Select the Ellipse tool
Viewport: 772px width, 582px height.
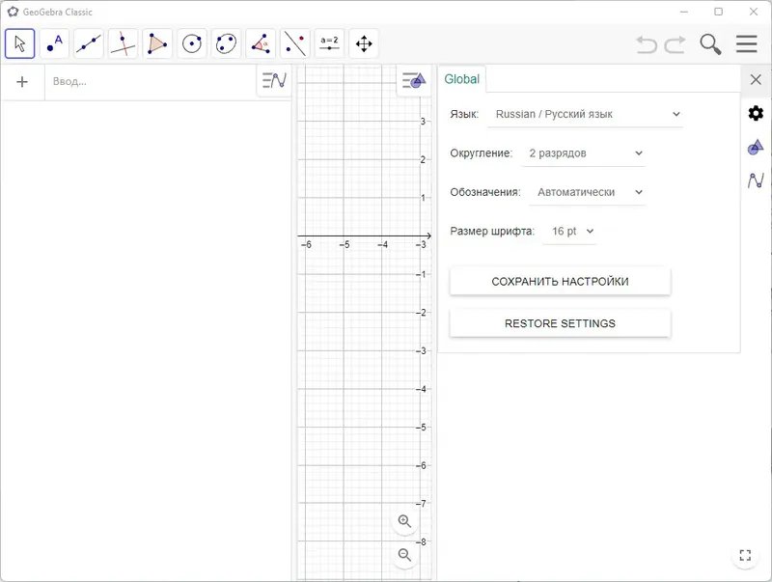[226, 43]
